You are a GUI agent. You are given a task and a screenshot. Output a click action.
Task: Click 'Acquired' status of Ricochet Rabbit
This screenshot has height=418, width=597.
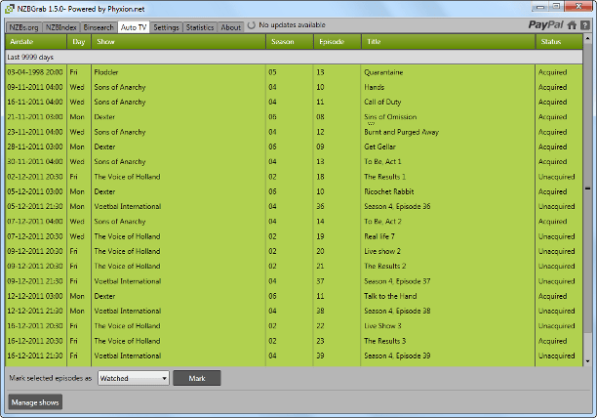pos(552,191)
